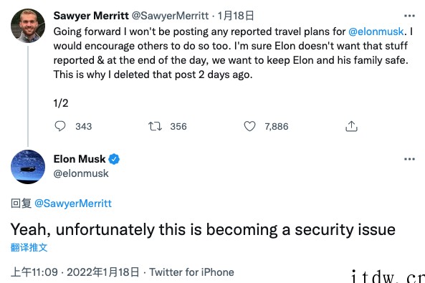Open Sawyer's tweet by clicking its body text
Viewport: 425px width, 283px height.
[233, 53]
